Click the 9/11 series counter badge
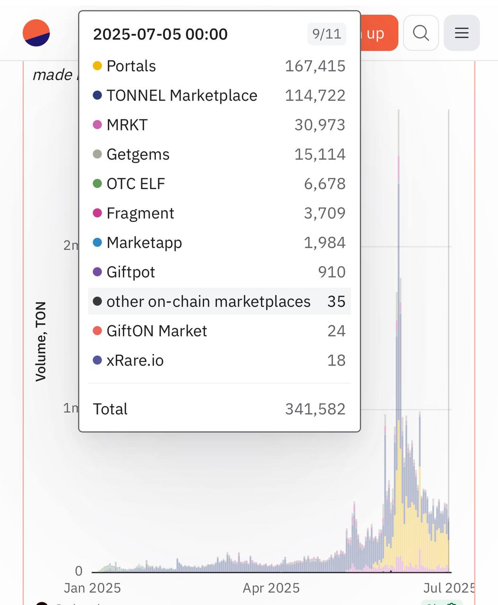The image size is (498, 605). point(326,34)
